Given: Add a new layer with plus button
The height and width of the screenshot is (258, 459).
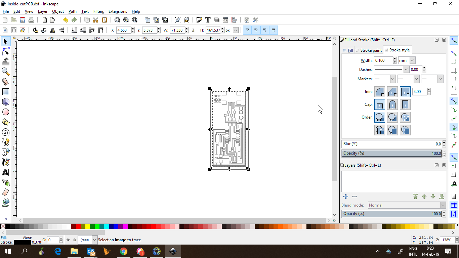Looking at the screenshot, I should click(x=345, y=197).
